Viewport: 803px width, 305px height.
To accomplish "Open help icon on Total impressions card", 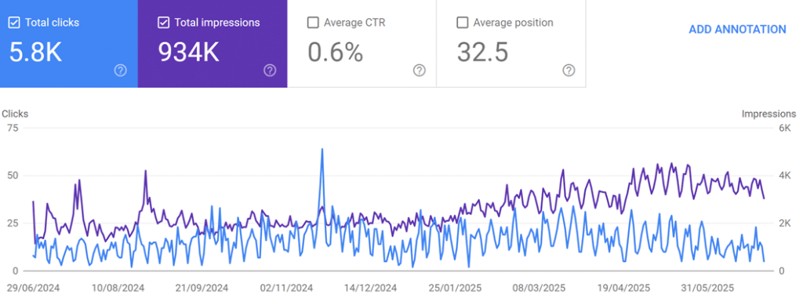I will coord(270,71).
